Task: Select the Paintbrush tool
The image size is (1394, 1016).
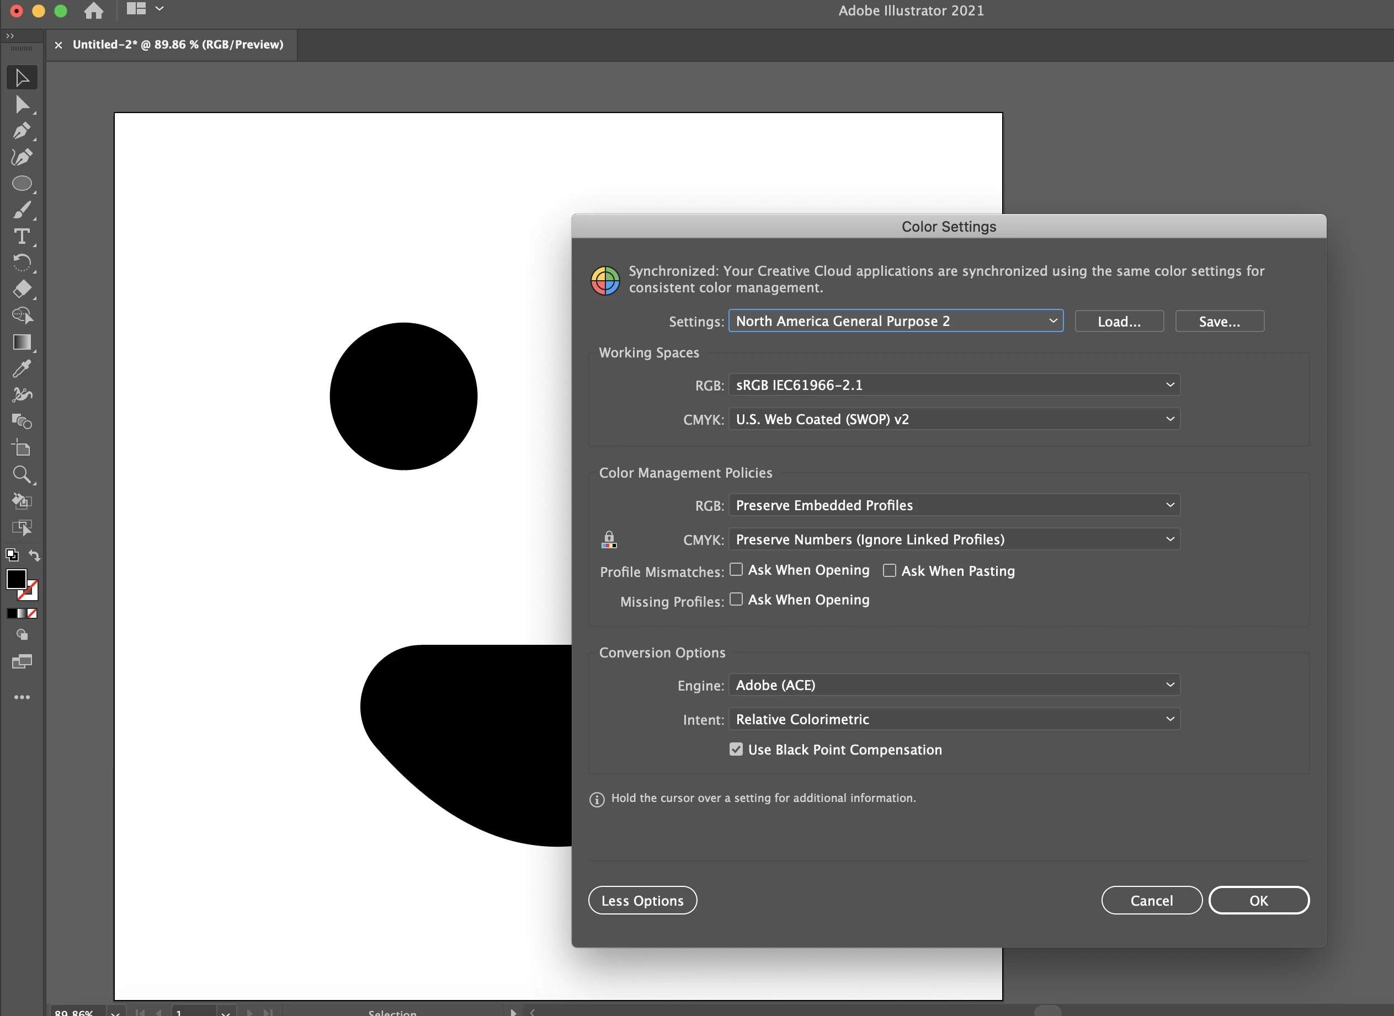Action: click(x=22, y=210)
